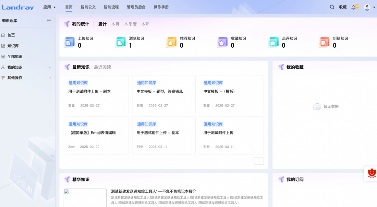Screen dimensions: 377x207
Task: Open the notification bell
Action: pos(354,7)
